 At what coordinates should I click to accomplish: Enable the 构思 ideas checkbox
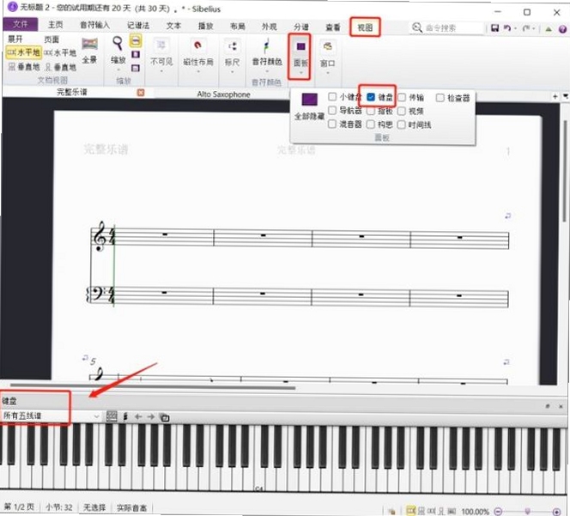point(371,124)
